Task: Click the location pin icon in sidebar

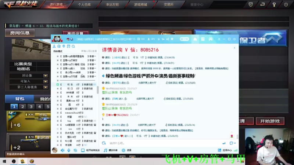Action: pyautogui.click(x=64, y=46)
